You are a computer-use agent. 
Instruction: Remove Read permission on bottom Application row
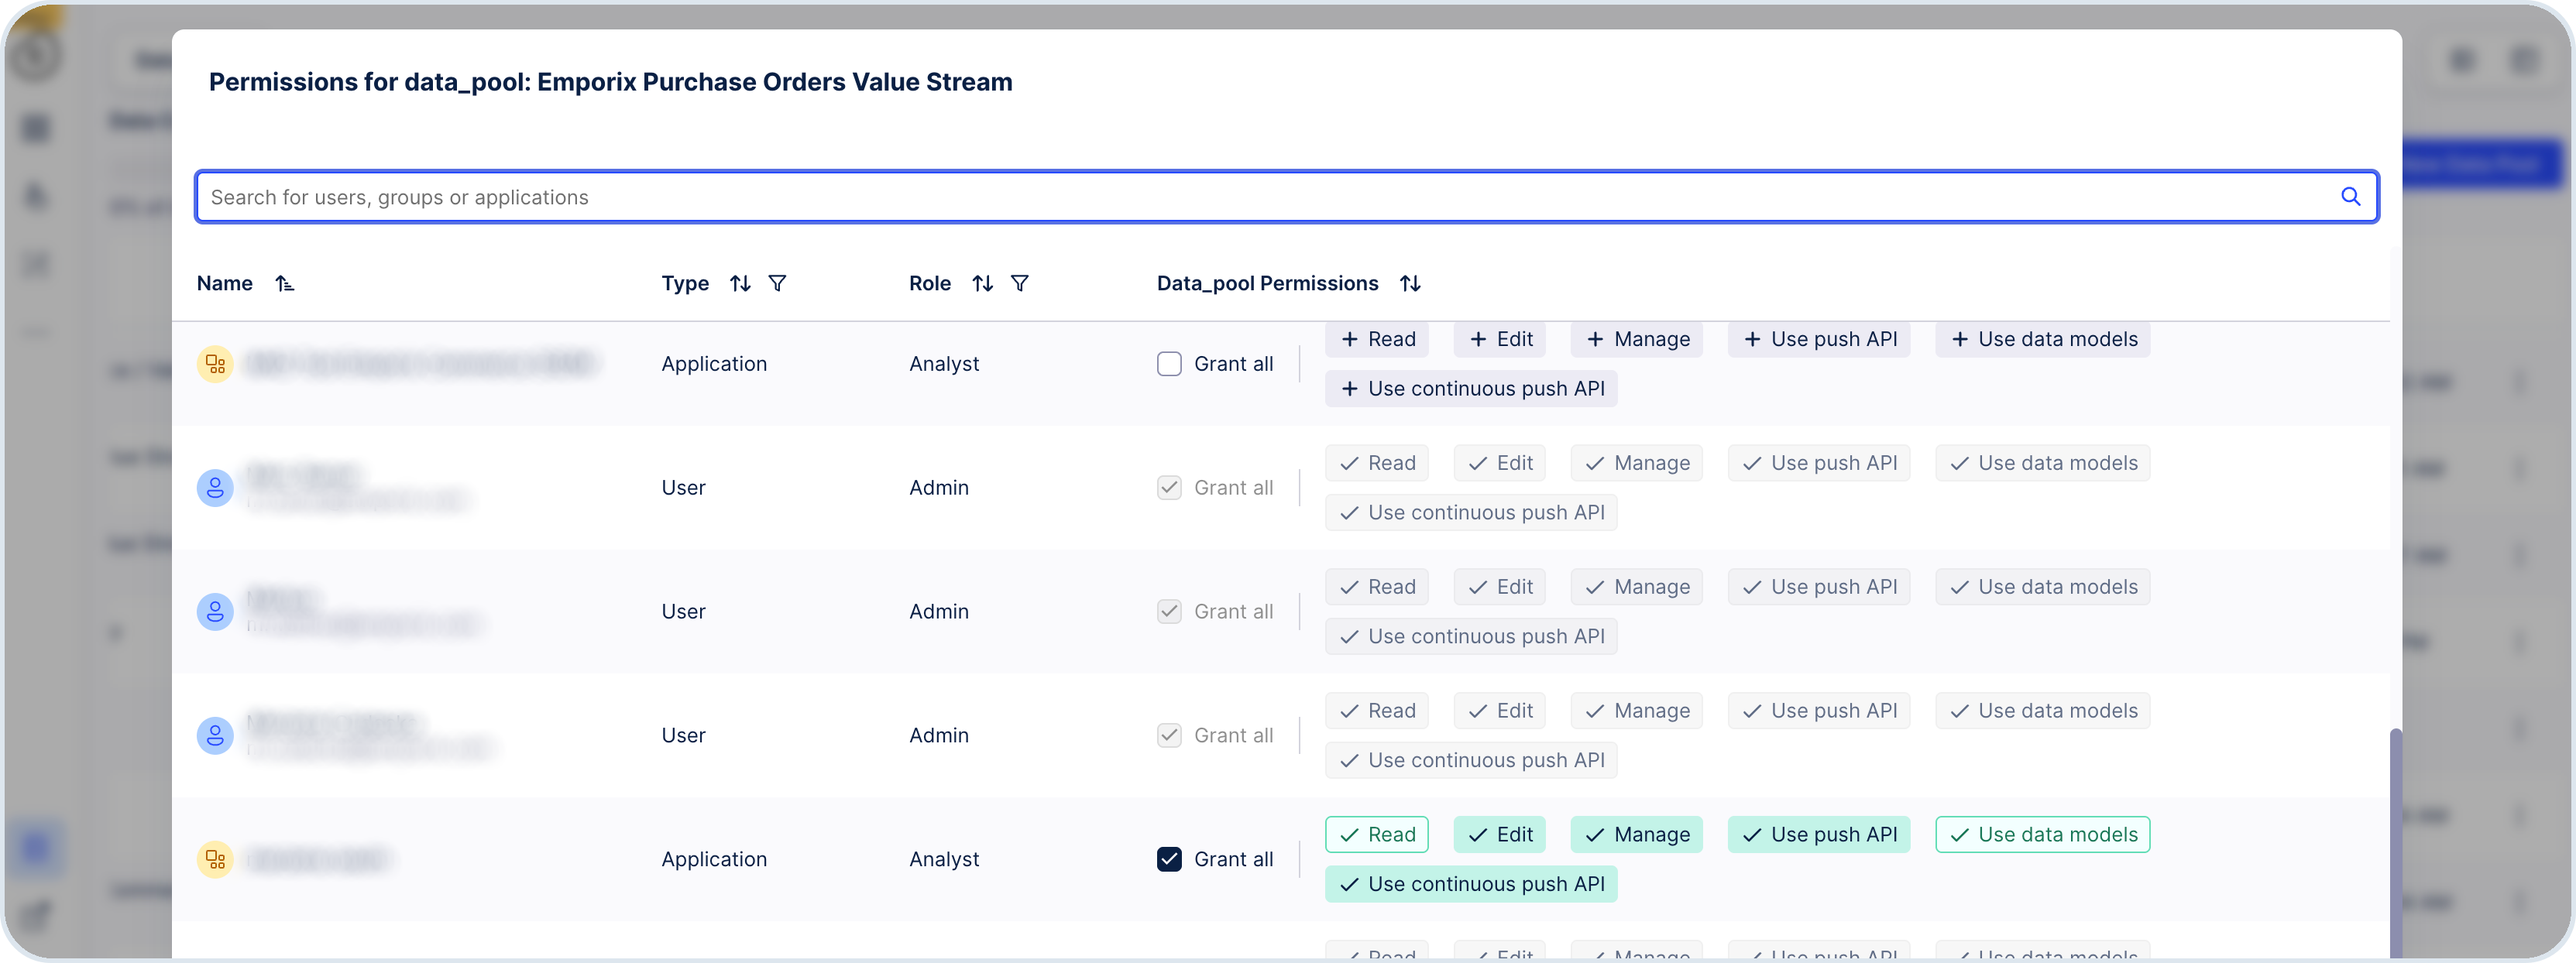point(1377,835)
